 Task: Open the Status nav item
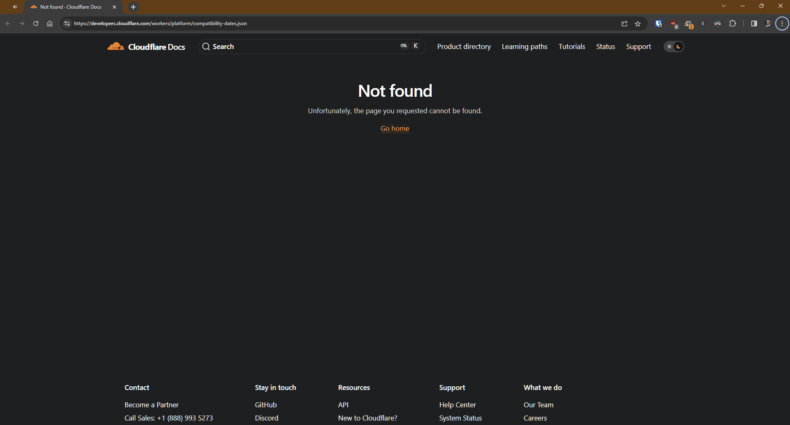point(605,47)
